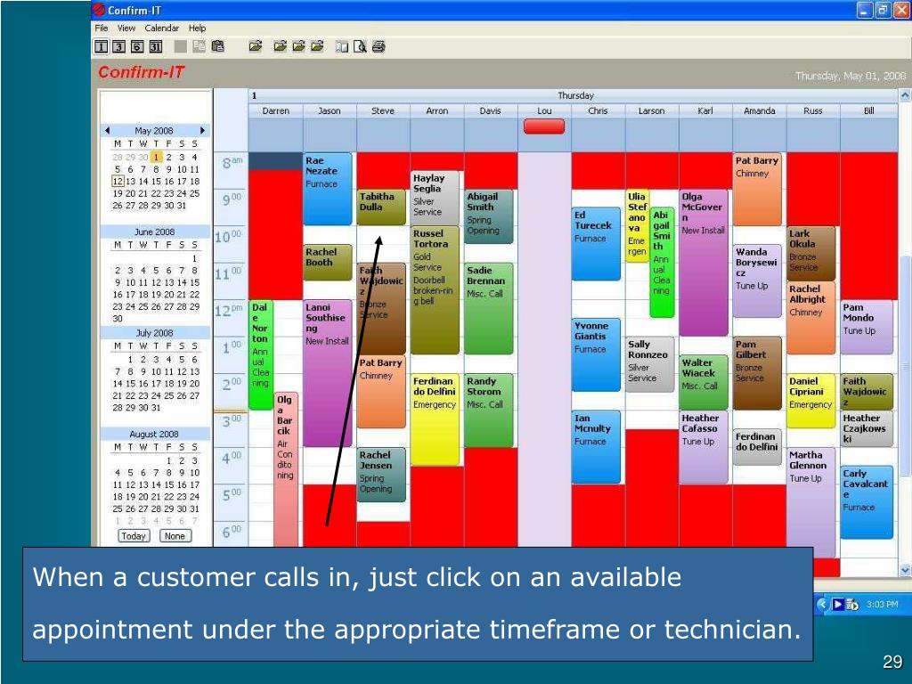Select the Arron technician column header
Screen dimensions: 912x684
click(x=436, y=110)
